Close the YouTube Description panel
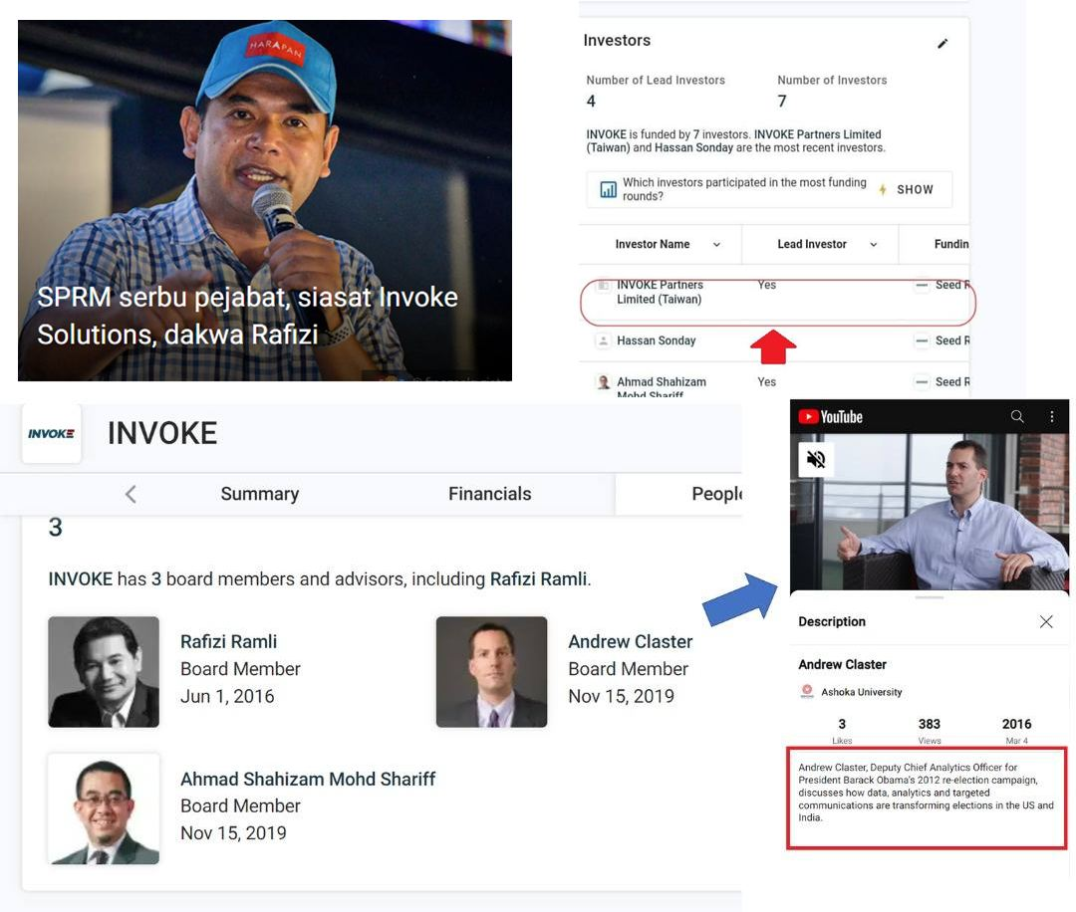 coord(1046,621)
